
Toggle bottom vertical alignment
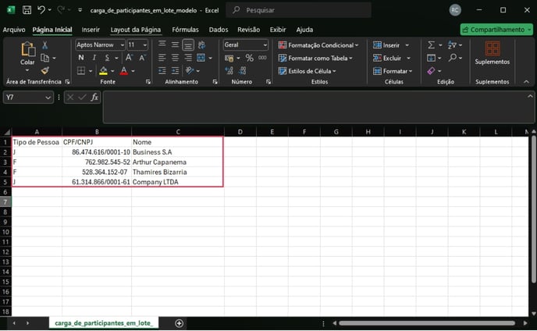tap(188, 44)
